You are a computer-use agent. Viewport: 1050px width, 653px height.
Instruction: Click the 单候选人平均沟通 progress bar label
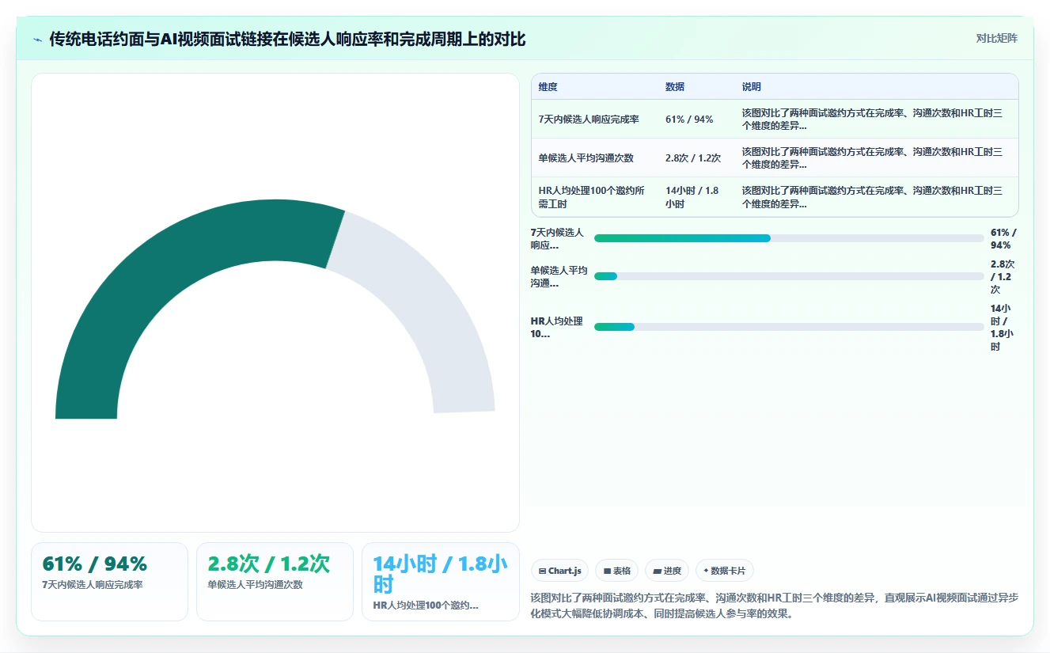pos(559,276)
